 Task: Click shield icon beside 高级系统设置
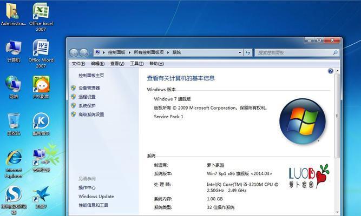(73, 114)
